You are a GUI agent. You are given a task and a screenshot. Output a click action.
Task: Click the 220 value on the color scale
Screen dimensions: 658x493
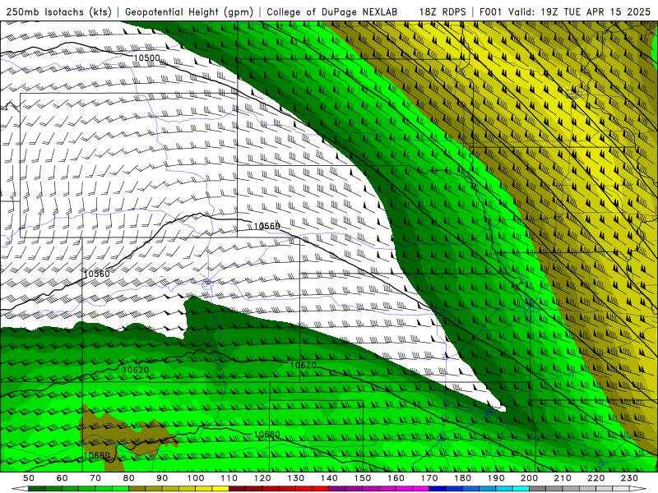coord(595,478)
